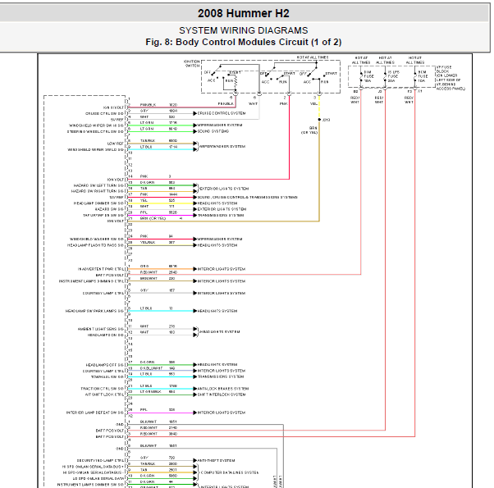Screen dimensions: 494x488
Task: Select the 'ANTI-THEFT SYSTEM' label
Action: [x=216, y=461]
